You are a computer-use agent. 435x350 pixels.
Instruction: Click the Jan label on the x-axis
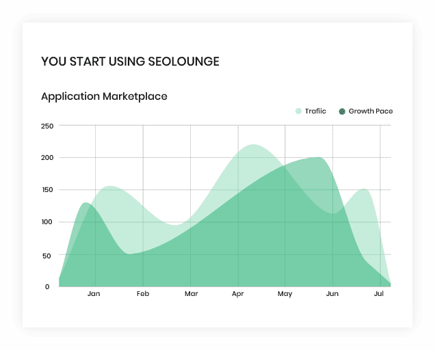tap(94, 294)
